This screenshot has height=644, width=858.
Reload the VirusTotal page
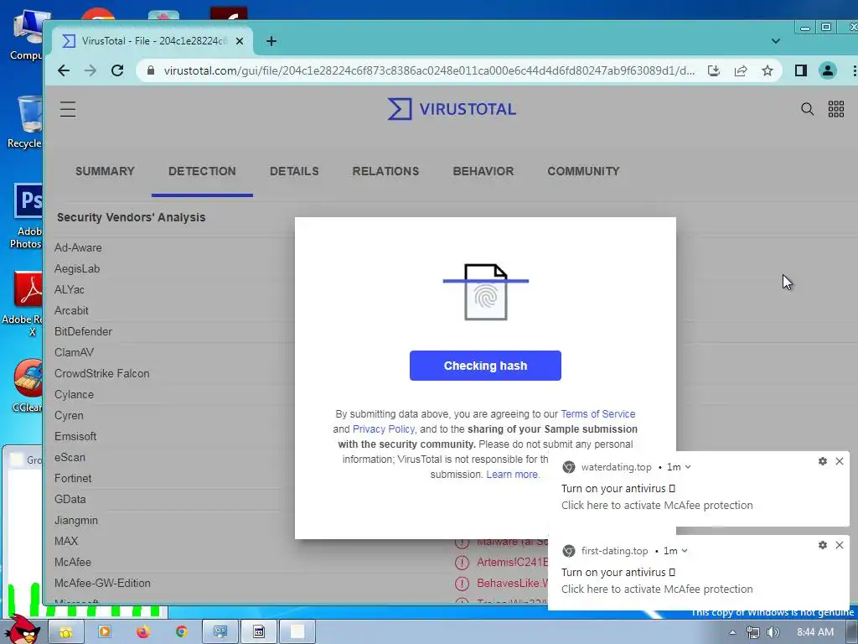pyautogui.click(x=117, y=70)
